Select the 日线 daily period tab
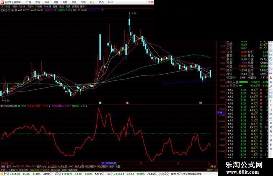The height and width of the screenshot is (176, 273). [55, 7]
